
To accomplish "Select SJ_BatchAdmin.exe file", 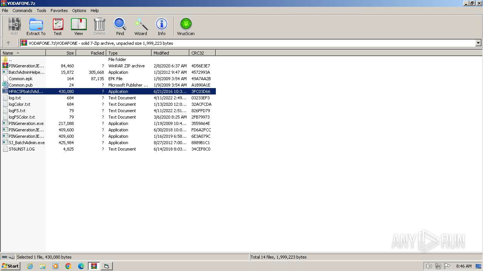I will [x=108, y=143].
